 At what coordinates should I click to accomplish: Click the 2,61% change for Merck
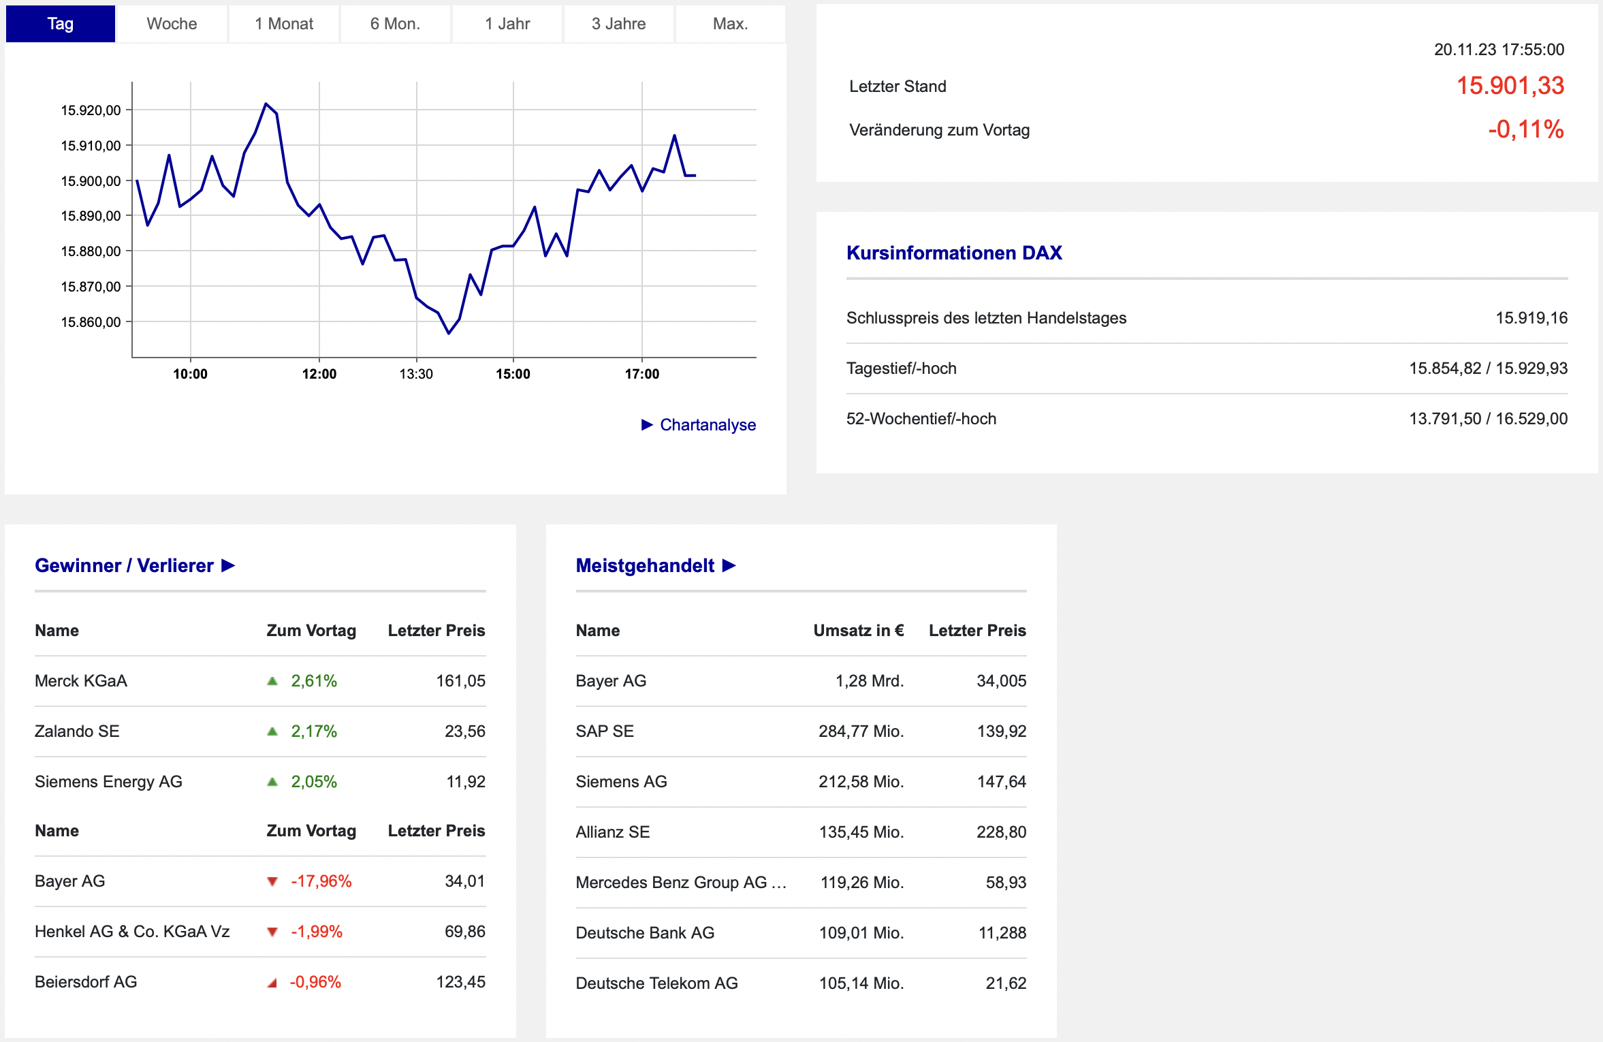click(314, 681)
